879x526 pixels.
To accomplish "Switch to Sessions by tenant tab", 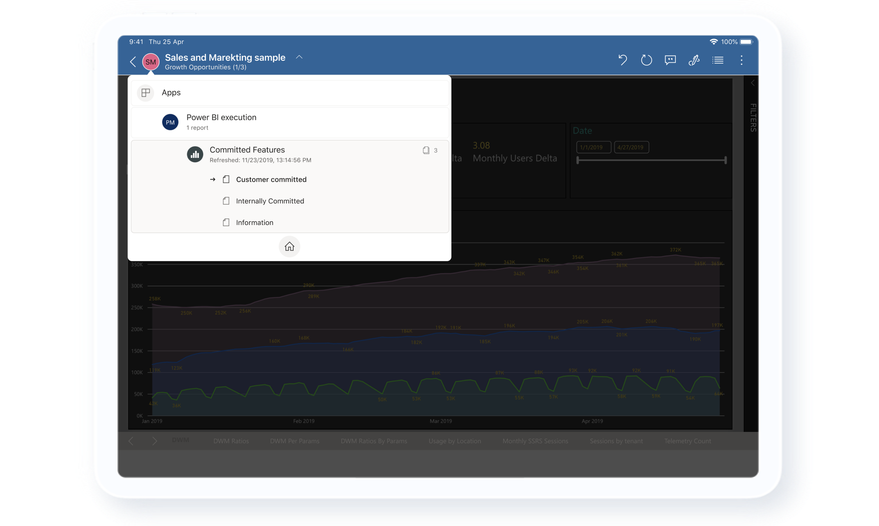I will 616,441.
